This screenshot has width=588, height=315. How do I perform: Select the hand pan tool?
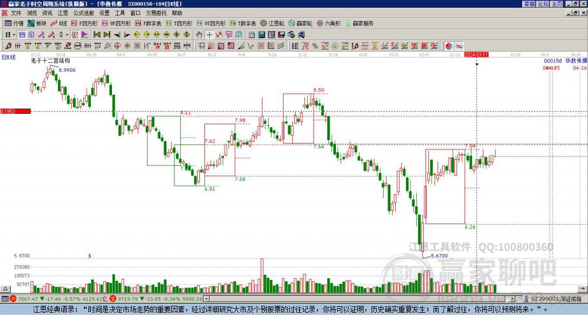[x=199, y=35]
